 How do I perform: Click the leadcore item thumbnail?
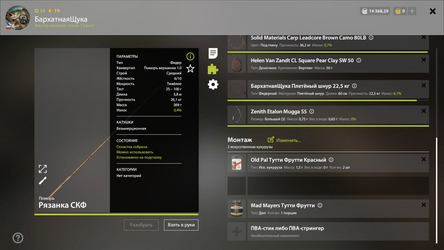coord(237,42)
